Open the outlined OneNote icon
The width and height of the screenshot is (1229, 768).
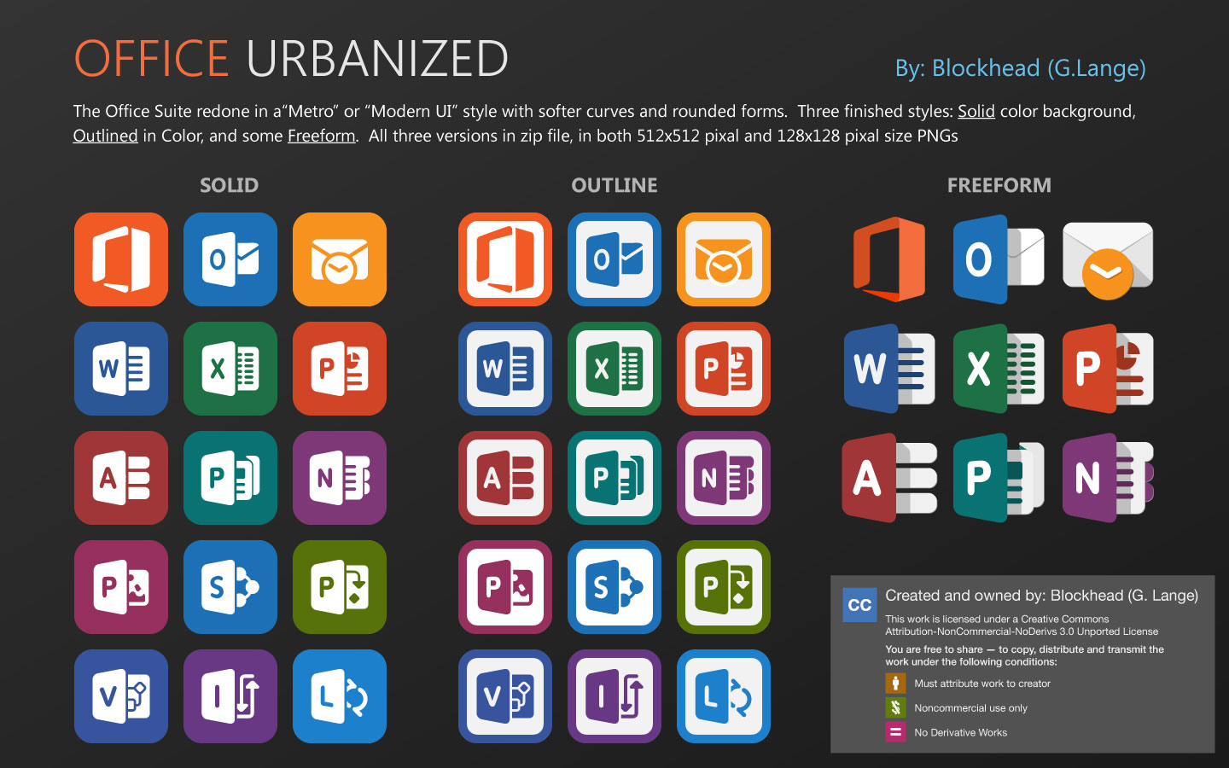[x=724, y=478]
